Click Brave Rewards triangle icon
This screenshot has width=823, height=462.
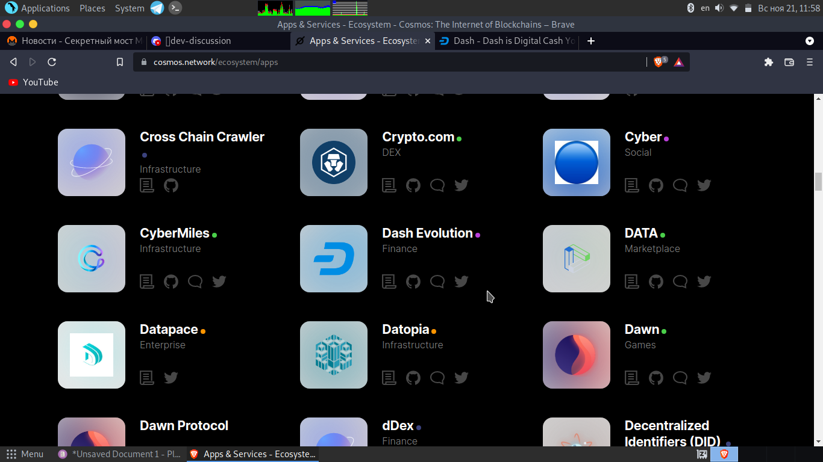[x=679, y=62]
